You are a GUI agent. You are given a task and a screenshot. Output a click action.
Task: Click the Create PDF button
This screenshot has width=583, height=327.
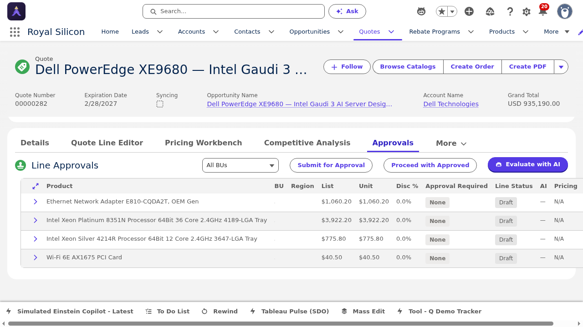pos(527,67)
